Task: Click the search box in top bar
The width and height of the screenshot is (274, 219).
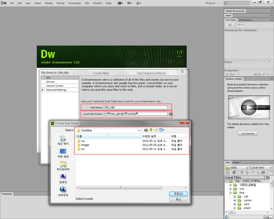Action: pyautogui.click(x=237, y=3)
